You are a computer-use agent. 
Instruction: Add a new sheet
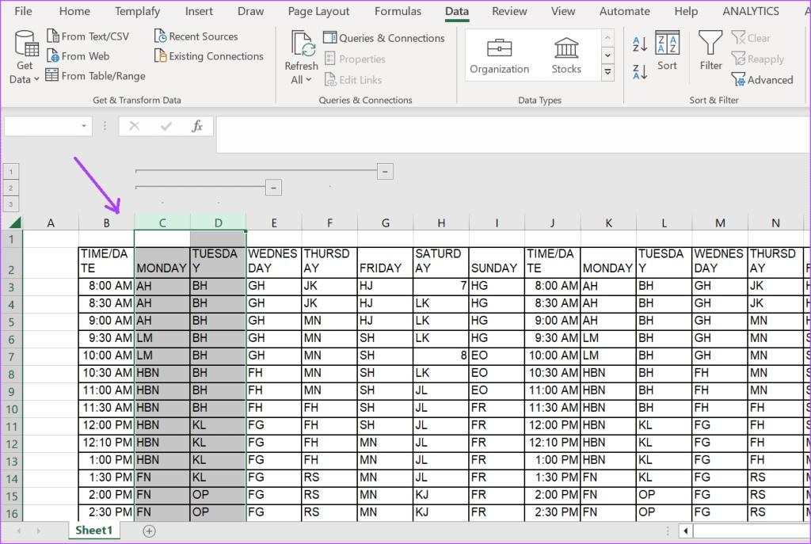click(149, 531)
